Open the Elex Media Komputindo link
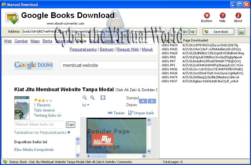The width and height of the screenshot is (251, 165). click(x=34, y=150)
